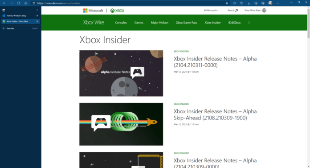Screen dimensions: 310x168
Task: Open the Consoles menu item
Action: 121,23
